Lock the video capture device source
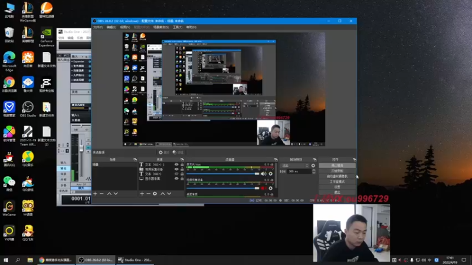Viewport: 472px width, 265px height. pyautogui.click(x=182, y=169)
